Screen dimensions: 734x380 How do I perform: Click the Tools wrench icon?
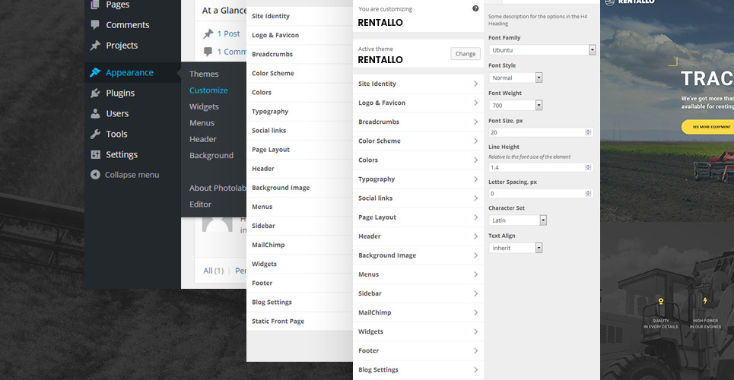95,135
